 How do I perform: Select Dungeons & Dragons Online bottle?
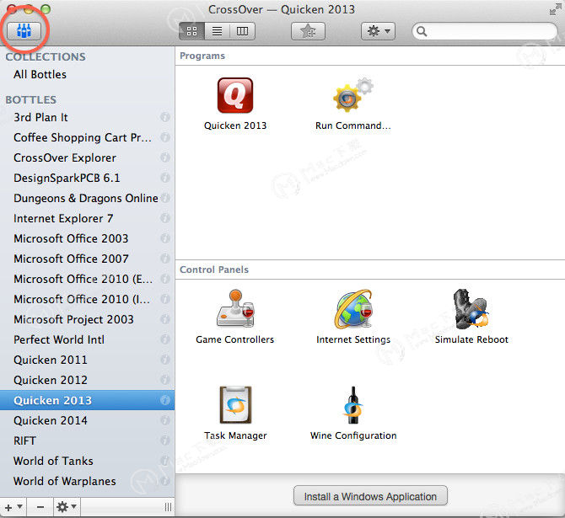tap(87, 198)
